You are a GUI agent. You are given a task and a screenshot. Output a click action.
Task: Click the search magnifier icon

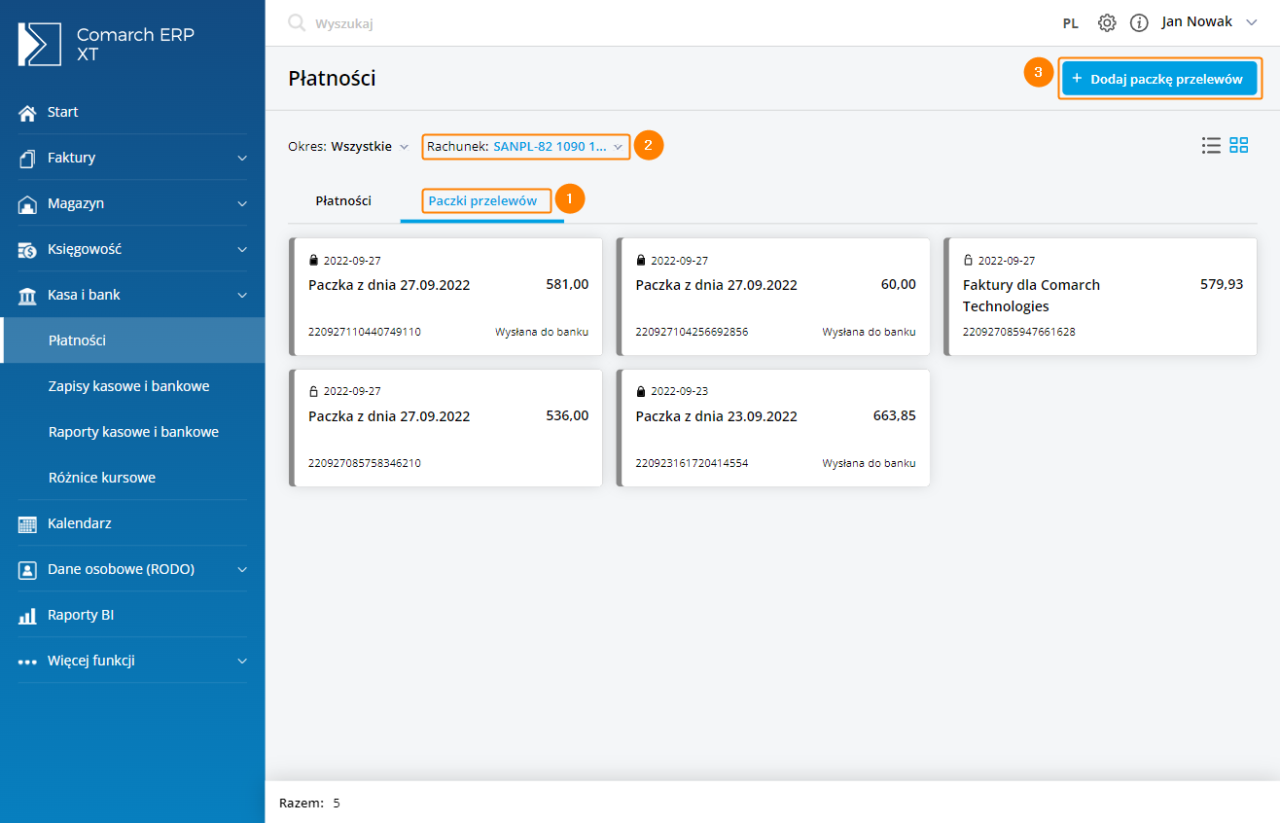click(x=297, y=23)
